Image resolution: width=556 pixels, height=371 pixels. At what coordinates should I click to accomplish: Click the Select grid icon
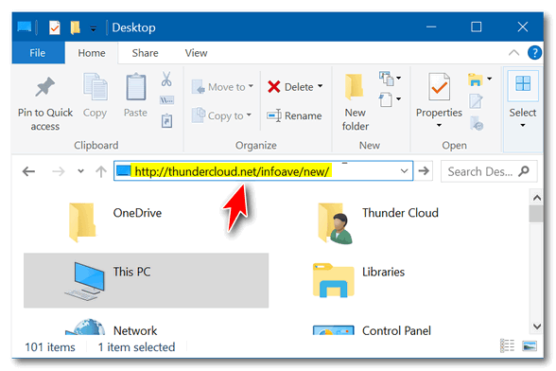(523, 83)
